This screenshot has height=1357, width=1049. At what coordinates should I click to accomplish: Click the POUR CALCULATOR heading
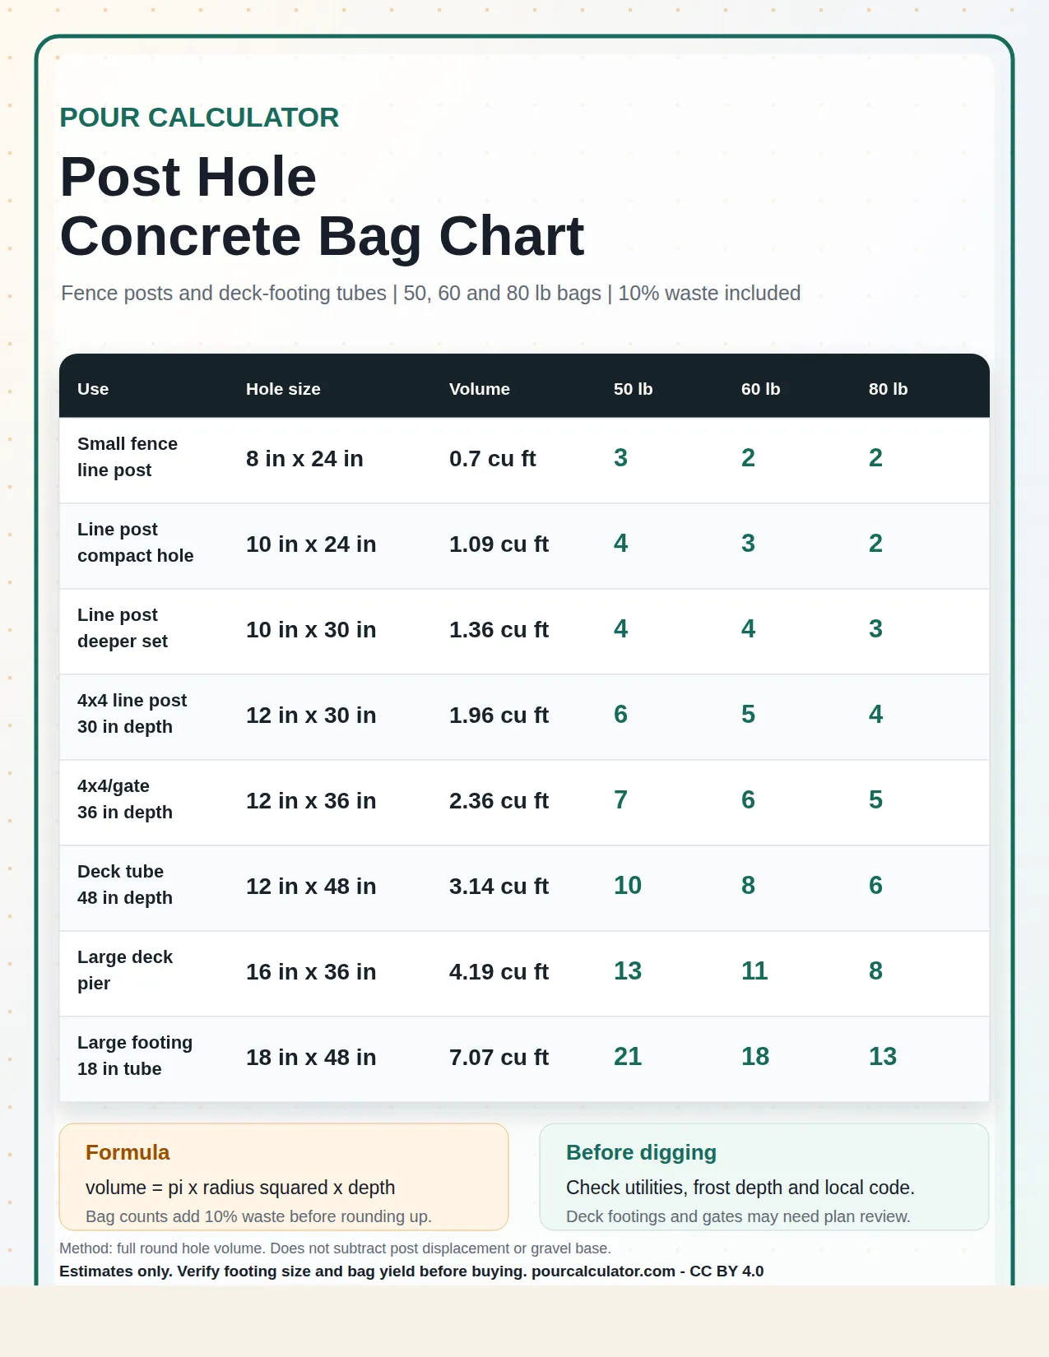199,118
